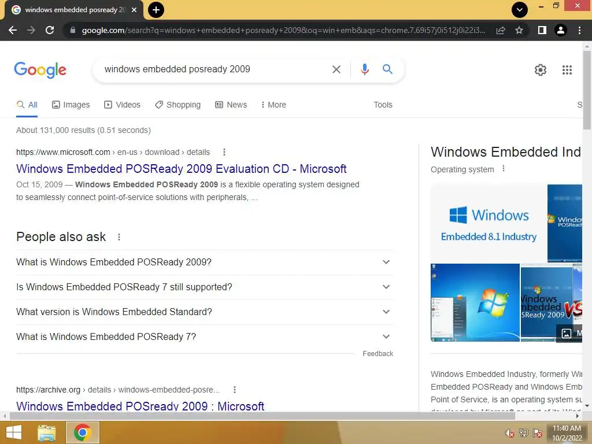The height and width of the screenshot is (444, 592).
Task: Click the Chrome taskbar icon
Action: coord(82,432)
